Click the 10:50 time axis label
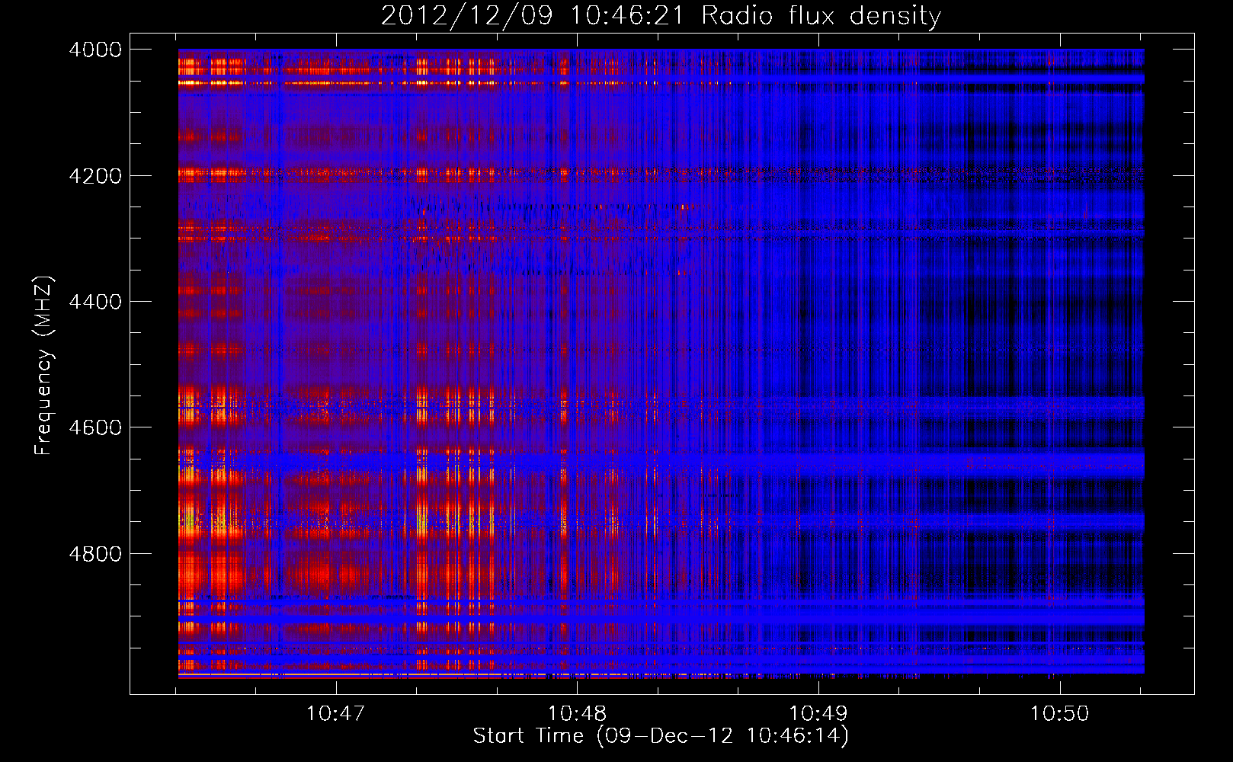 (x=1059, y=714)
